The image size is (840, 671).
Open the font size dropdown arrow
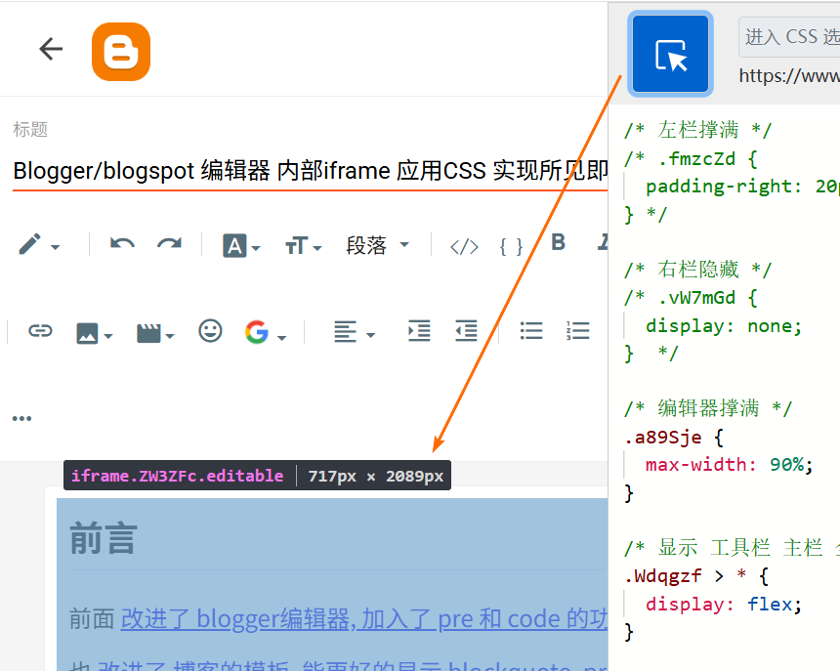pos(317,248)
